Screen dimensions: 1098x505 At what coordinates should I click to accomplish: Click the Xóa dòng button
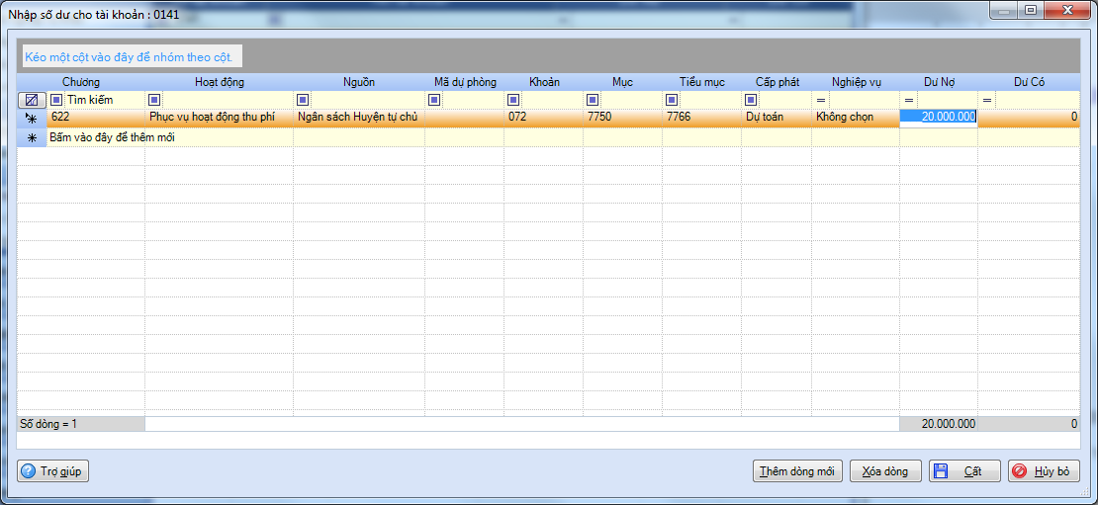(885, 471)
